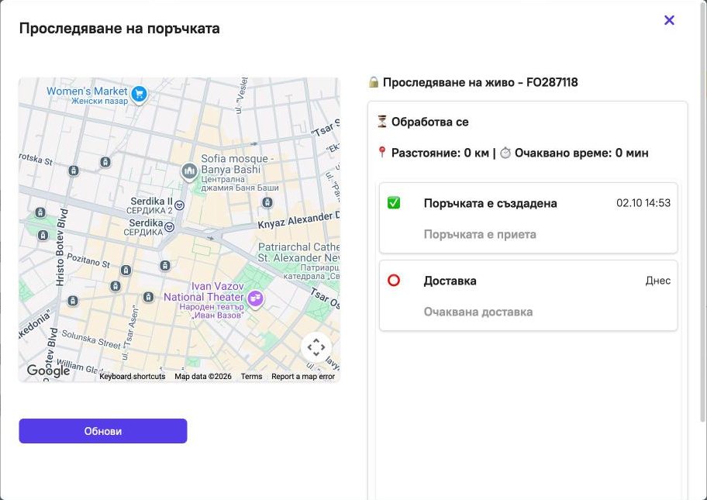
Task: Click the red circle Доставка status icon
Action: coord(394,281)
